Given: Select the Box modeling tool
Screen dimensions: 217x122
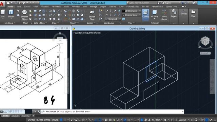Looking at the screenshot, I should (x=3, y=14).
